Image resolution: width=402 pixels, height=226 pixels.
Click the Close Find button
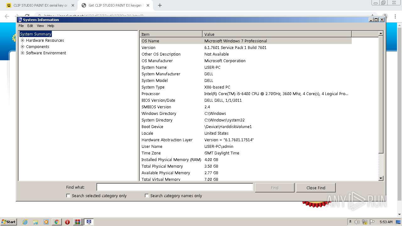(x=316, y=188)
